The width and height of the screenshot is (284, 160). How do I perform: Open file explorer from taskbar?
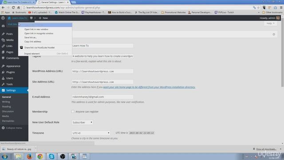[x=18, y=156]
